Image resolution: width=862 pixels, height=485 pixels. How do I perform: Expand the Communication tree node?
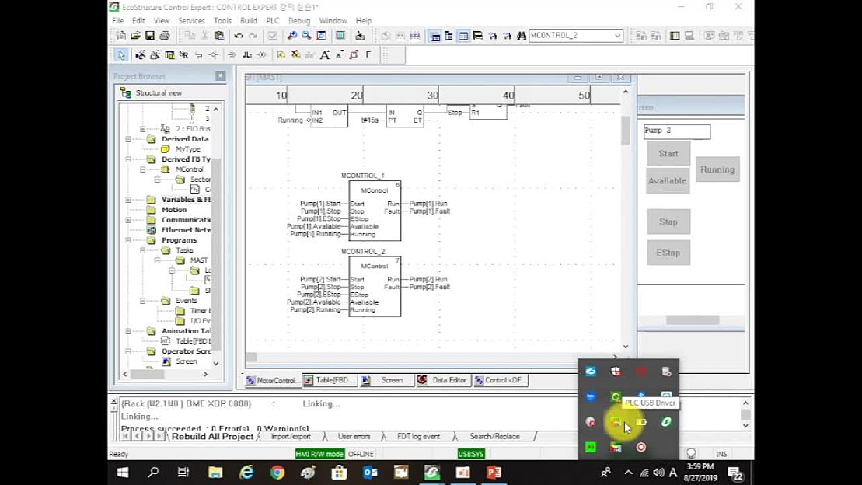pyautogui.click(x=128, y=220)
